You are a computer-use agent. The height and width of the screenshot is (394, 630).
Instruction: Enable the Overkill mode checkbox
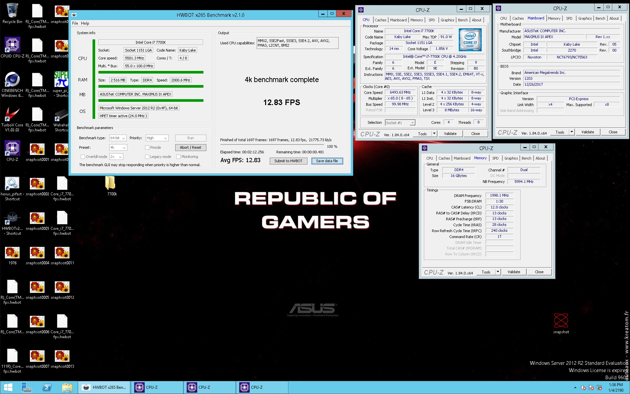[83, 157]
